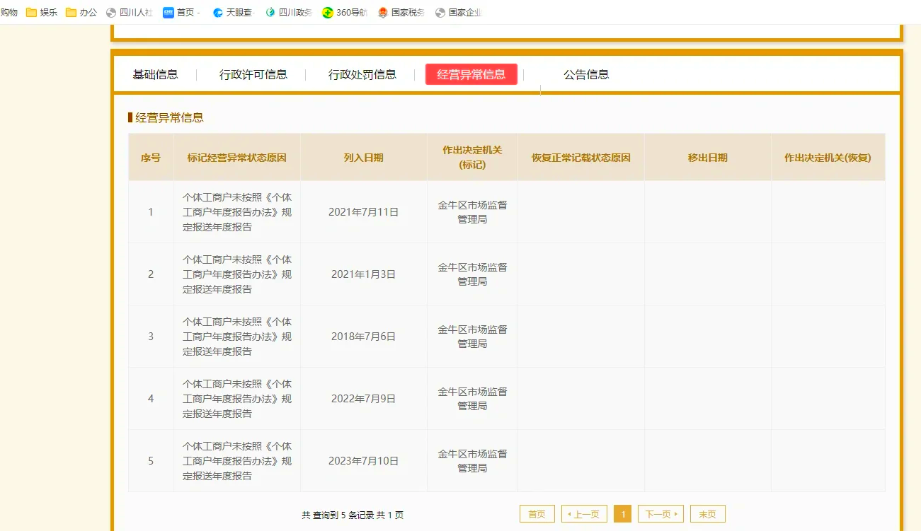Open the 娱乐 bookmark folder
This screenshot has height=531, width=921.
point(42,12)
